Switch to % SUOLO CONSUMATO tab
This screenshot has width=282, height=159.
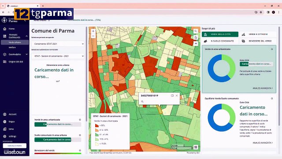click(220, 41)
